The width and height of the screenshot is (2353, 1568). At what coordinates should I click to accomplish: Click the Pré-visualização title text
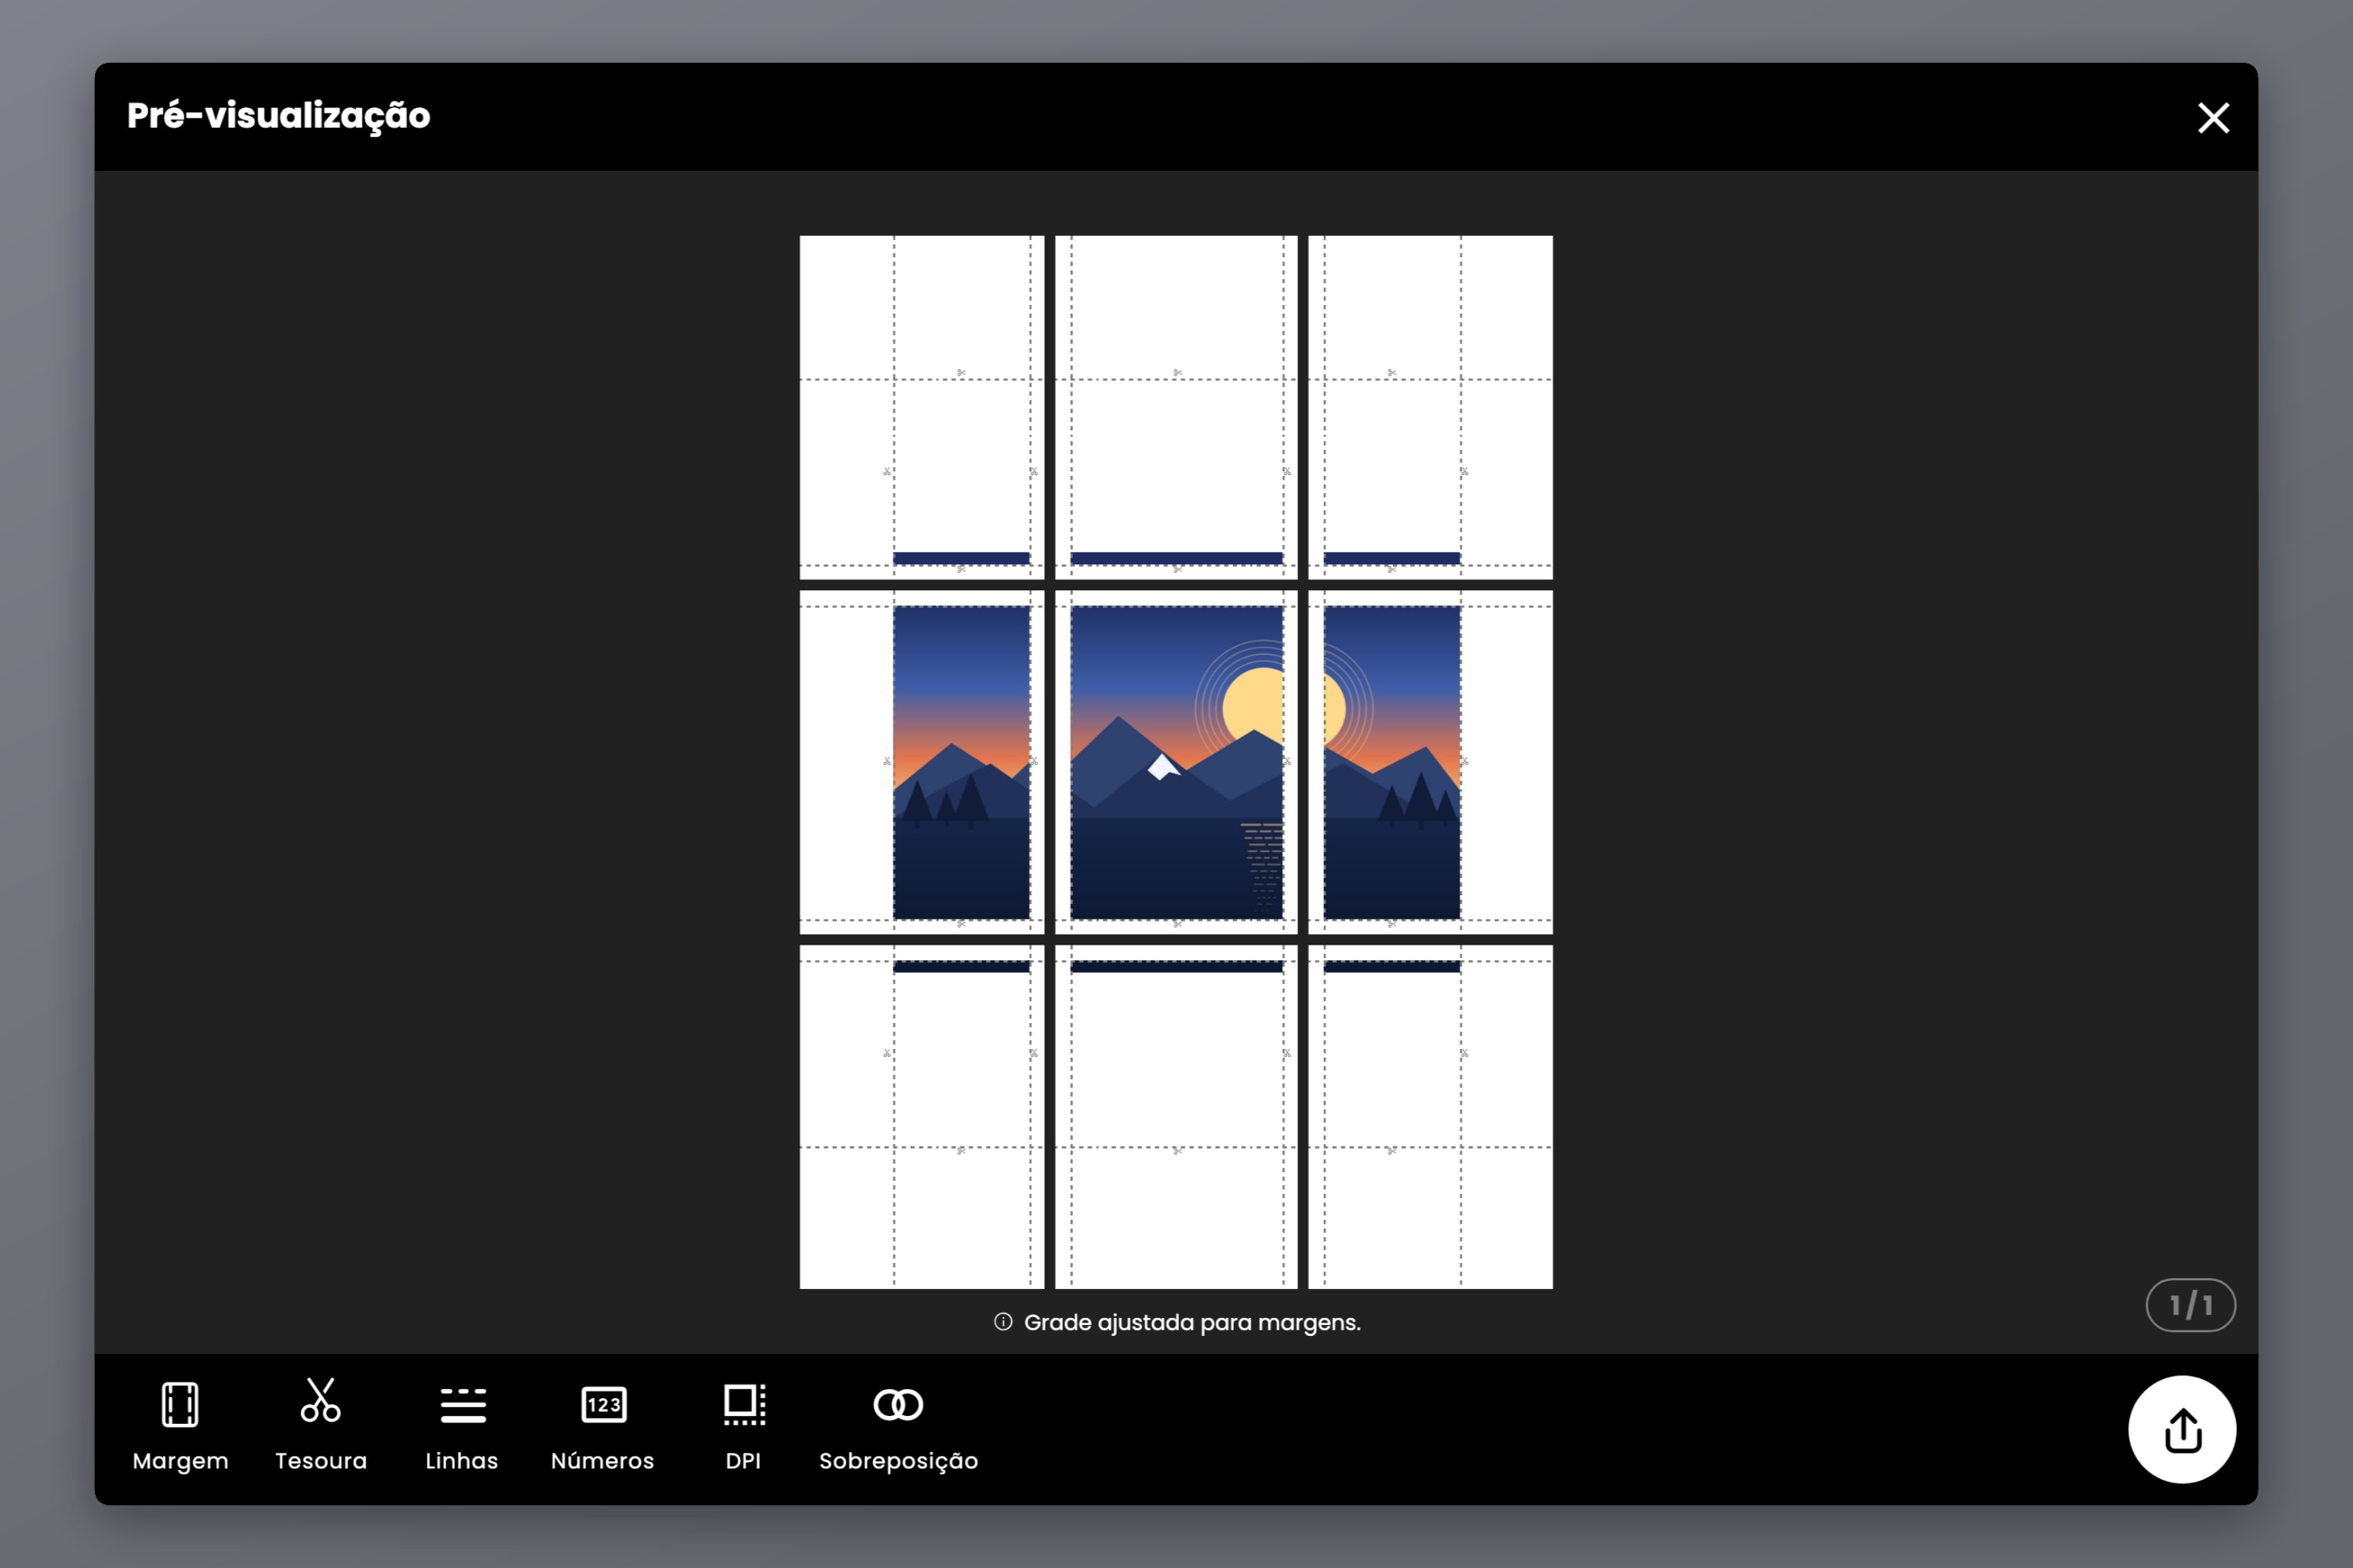pyautogui.click(x=278, y=116)
